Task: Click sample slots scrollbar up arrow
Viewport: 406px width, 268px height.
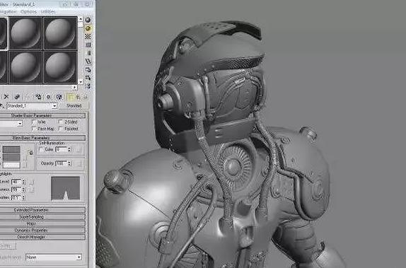Action: (81, 19)
